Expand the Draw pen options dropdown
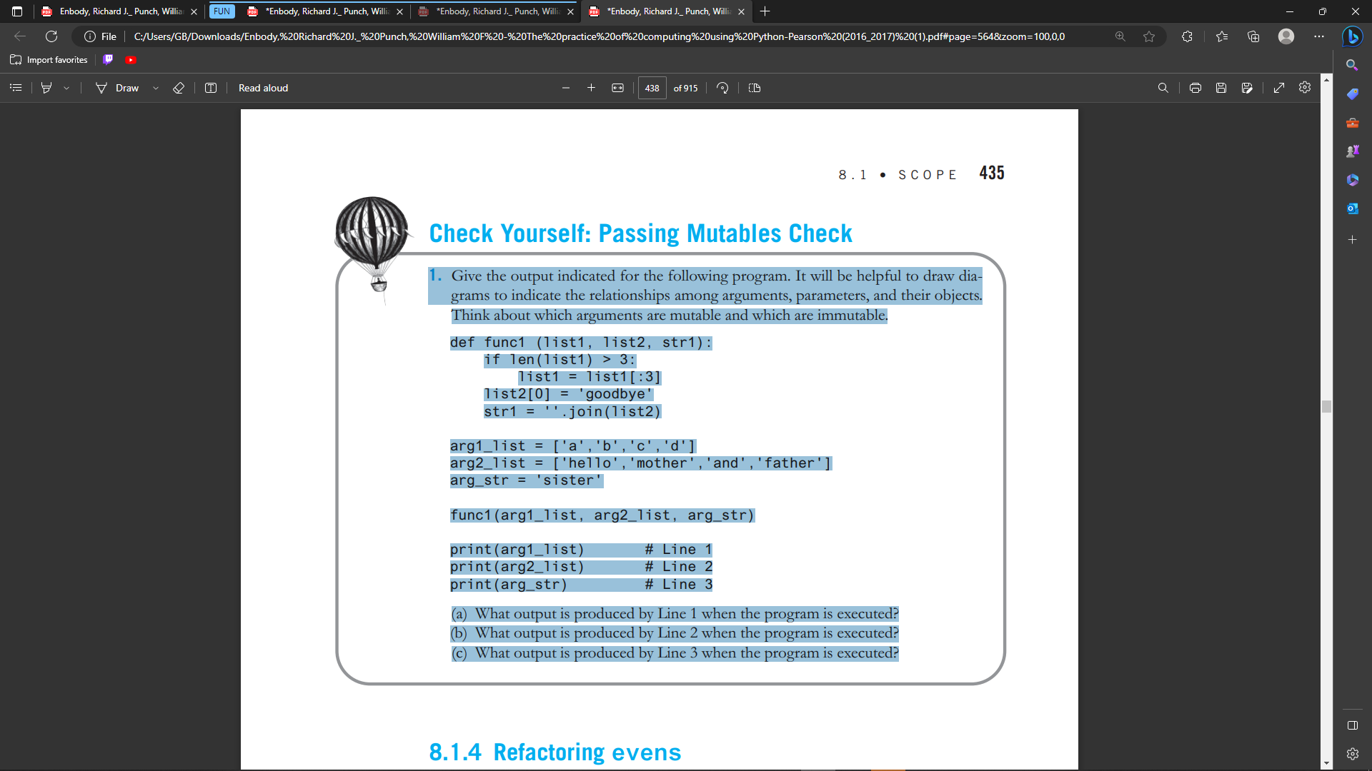The height and width of the screenshot is (771, 1372). [x=156, y=88]
